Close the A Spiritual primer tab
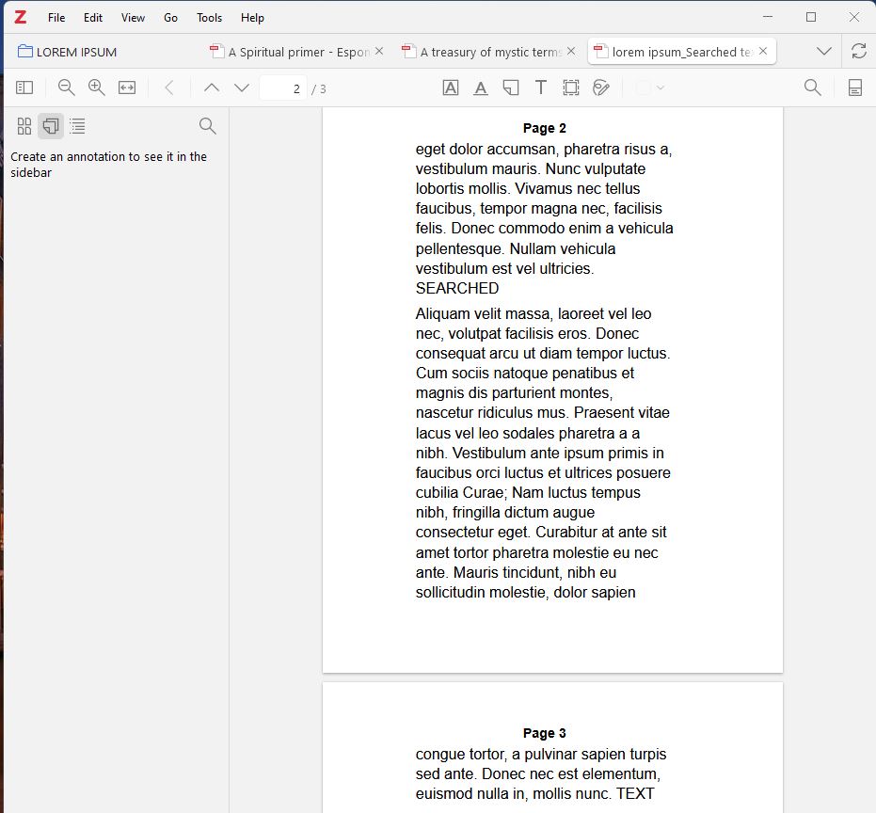 379,52
